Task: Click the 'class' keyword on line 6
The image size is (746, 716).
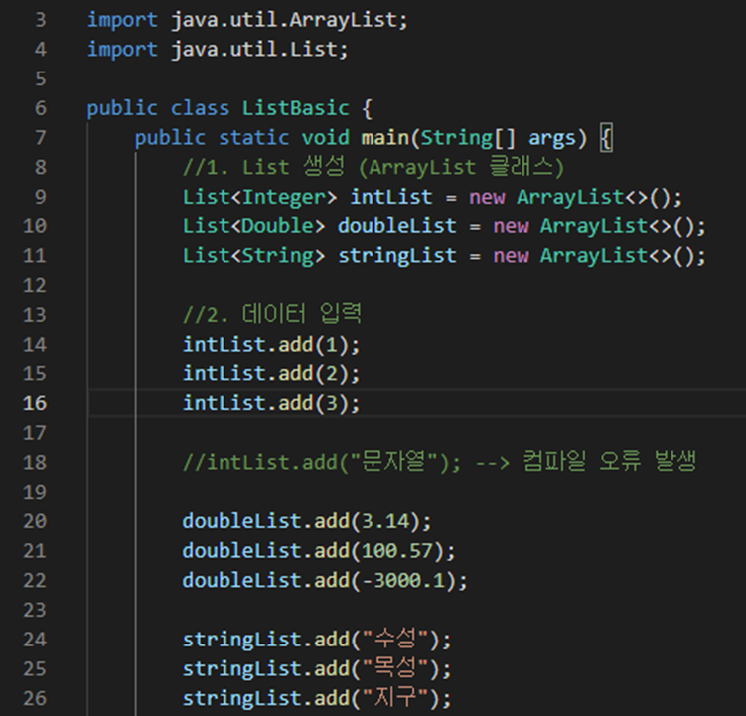Action: 200,108
